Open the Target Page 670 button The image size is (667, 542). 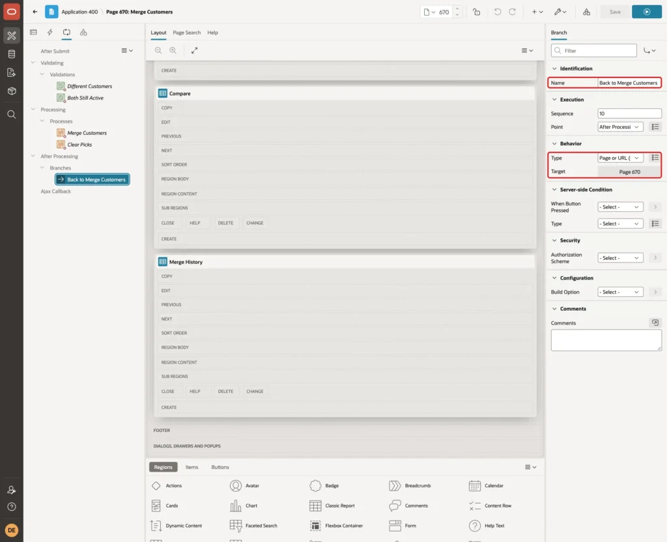pos(629,172)
